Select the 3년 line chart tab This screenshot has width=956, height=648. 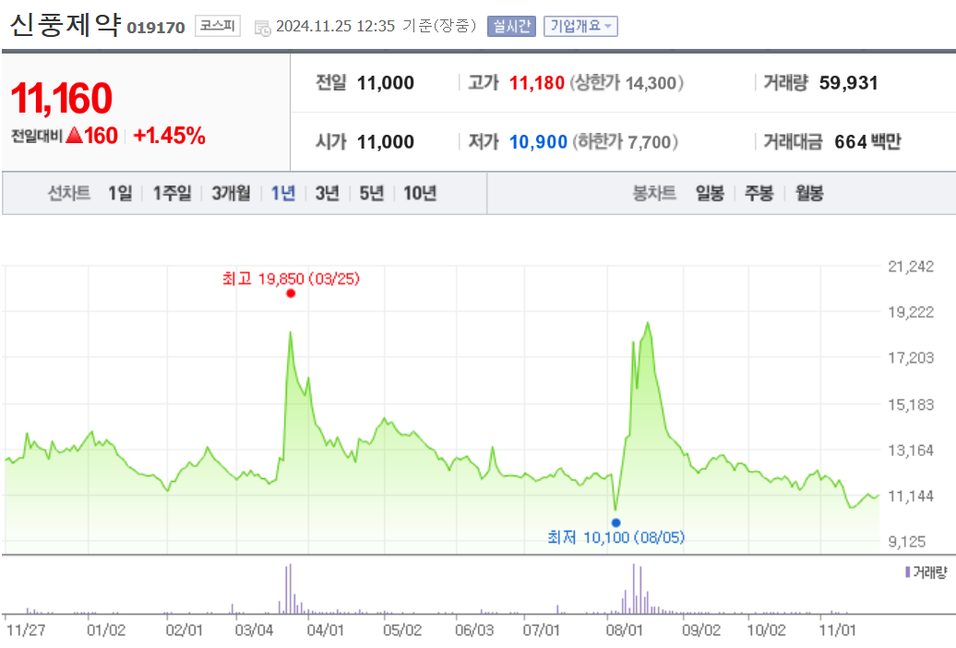coord(327,194)
